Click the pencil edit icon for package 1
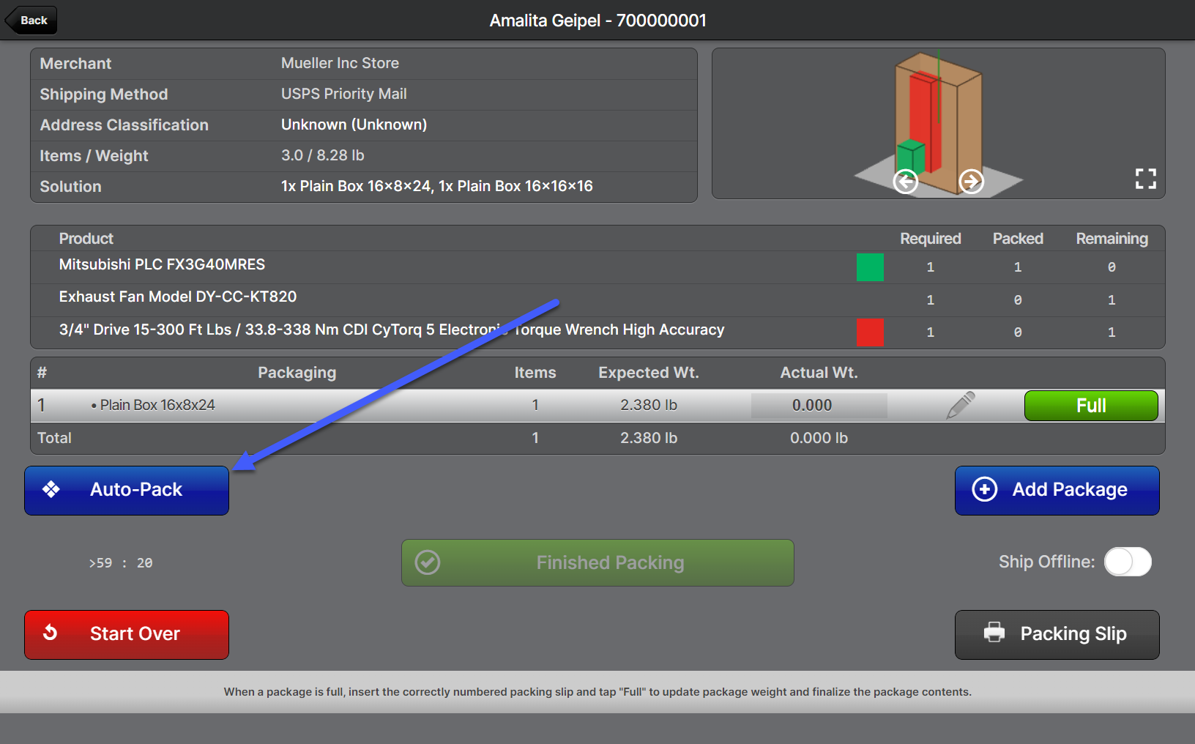This screenshot has height=744, width=1195. tap(960, 405)
